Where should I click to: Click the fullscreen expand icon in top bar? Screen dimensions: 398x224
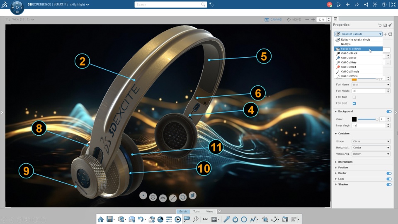click(393, 5)
